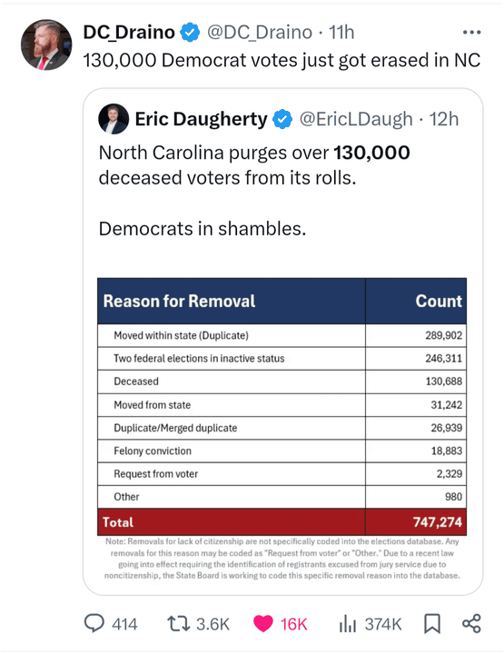
Task: Click the share icon
Action: 472,624
